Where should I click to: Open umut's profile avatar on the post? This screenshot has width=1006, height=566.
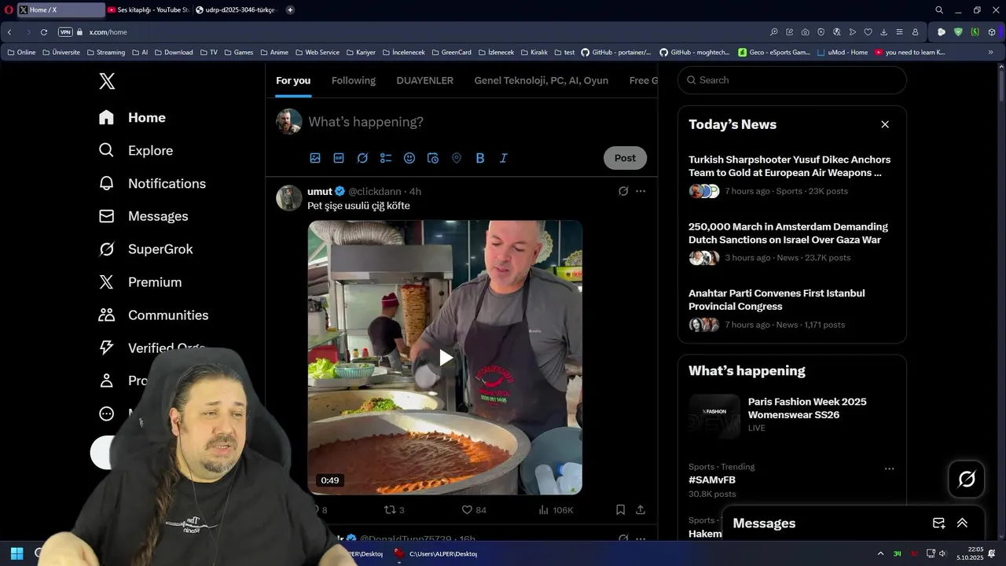coord(289,198)
